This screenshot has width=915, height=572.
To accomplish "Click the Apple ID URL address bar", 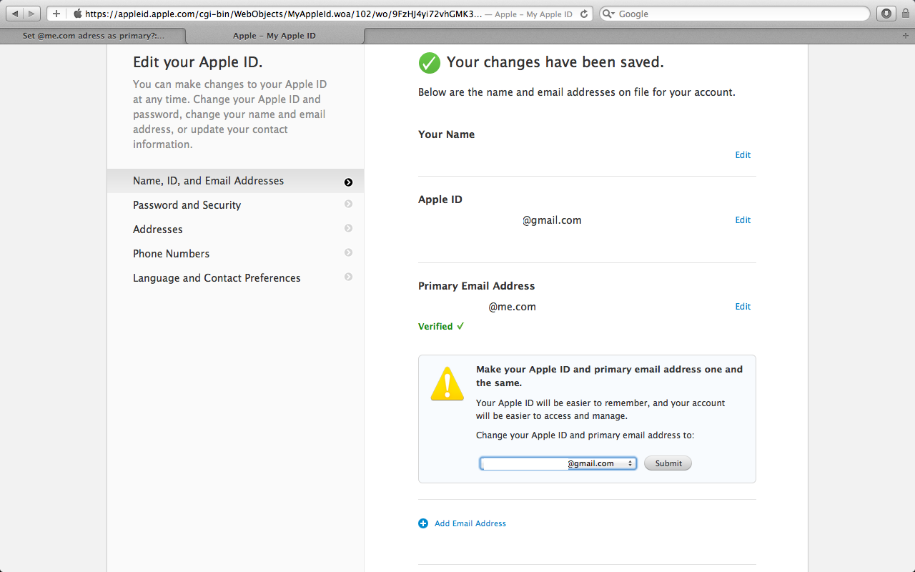I will [282, 14].
